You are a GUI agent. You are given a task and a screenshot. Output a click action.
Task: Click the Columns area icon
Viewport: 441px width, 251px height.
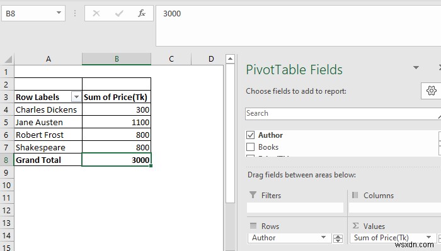[x=355, y=195]
